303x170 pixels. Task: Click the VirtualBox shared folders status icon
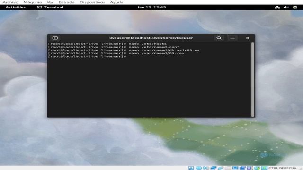228,168
